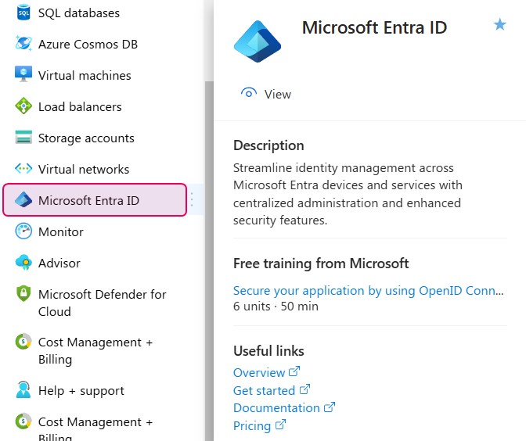Open the Overview useful link

[259, 372]
